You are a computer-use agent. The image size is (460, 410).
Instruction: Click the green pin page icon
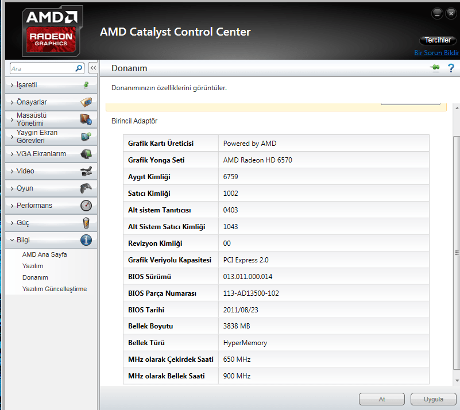pos(435,68)
